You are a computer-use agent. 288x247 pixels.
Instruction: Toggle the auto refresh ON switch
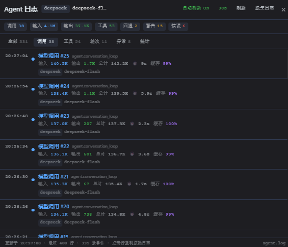tap(196, 8)
